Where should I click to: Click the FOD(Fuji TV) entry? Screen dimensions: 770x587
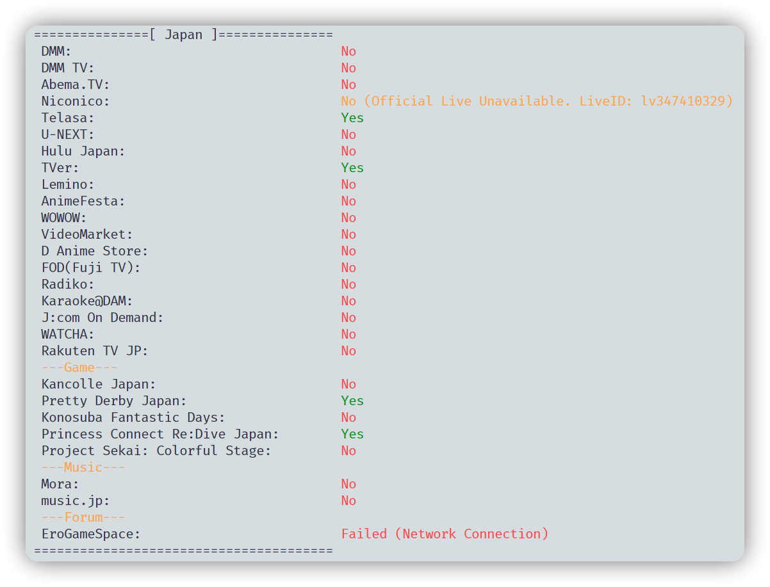coord(90,268)
